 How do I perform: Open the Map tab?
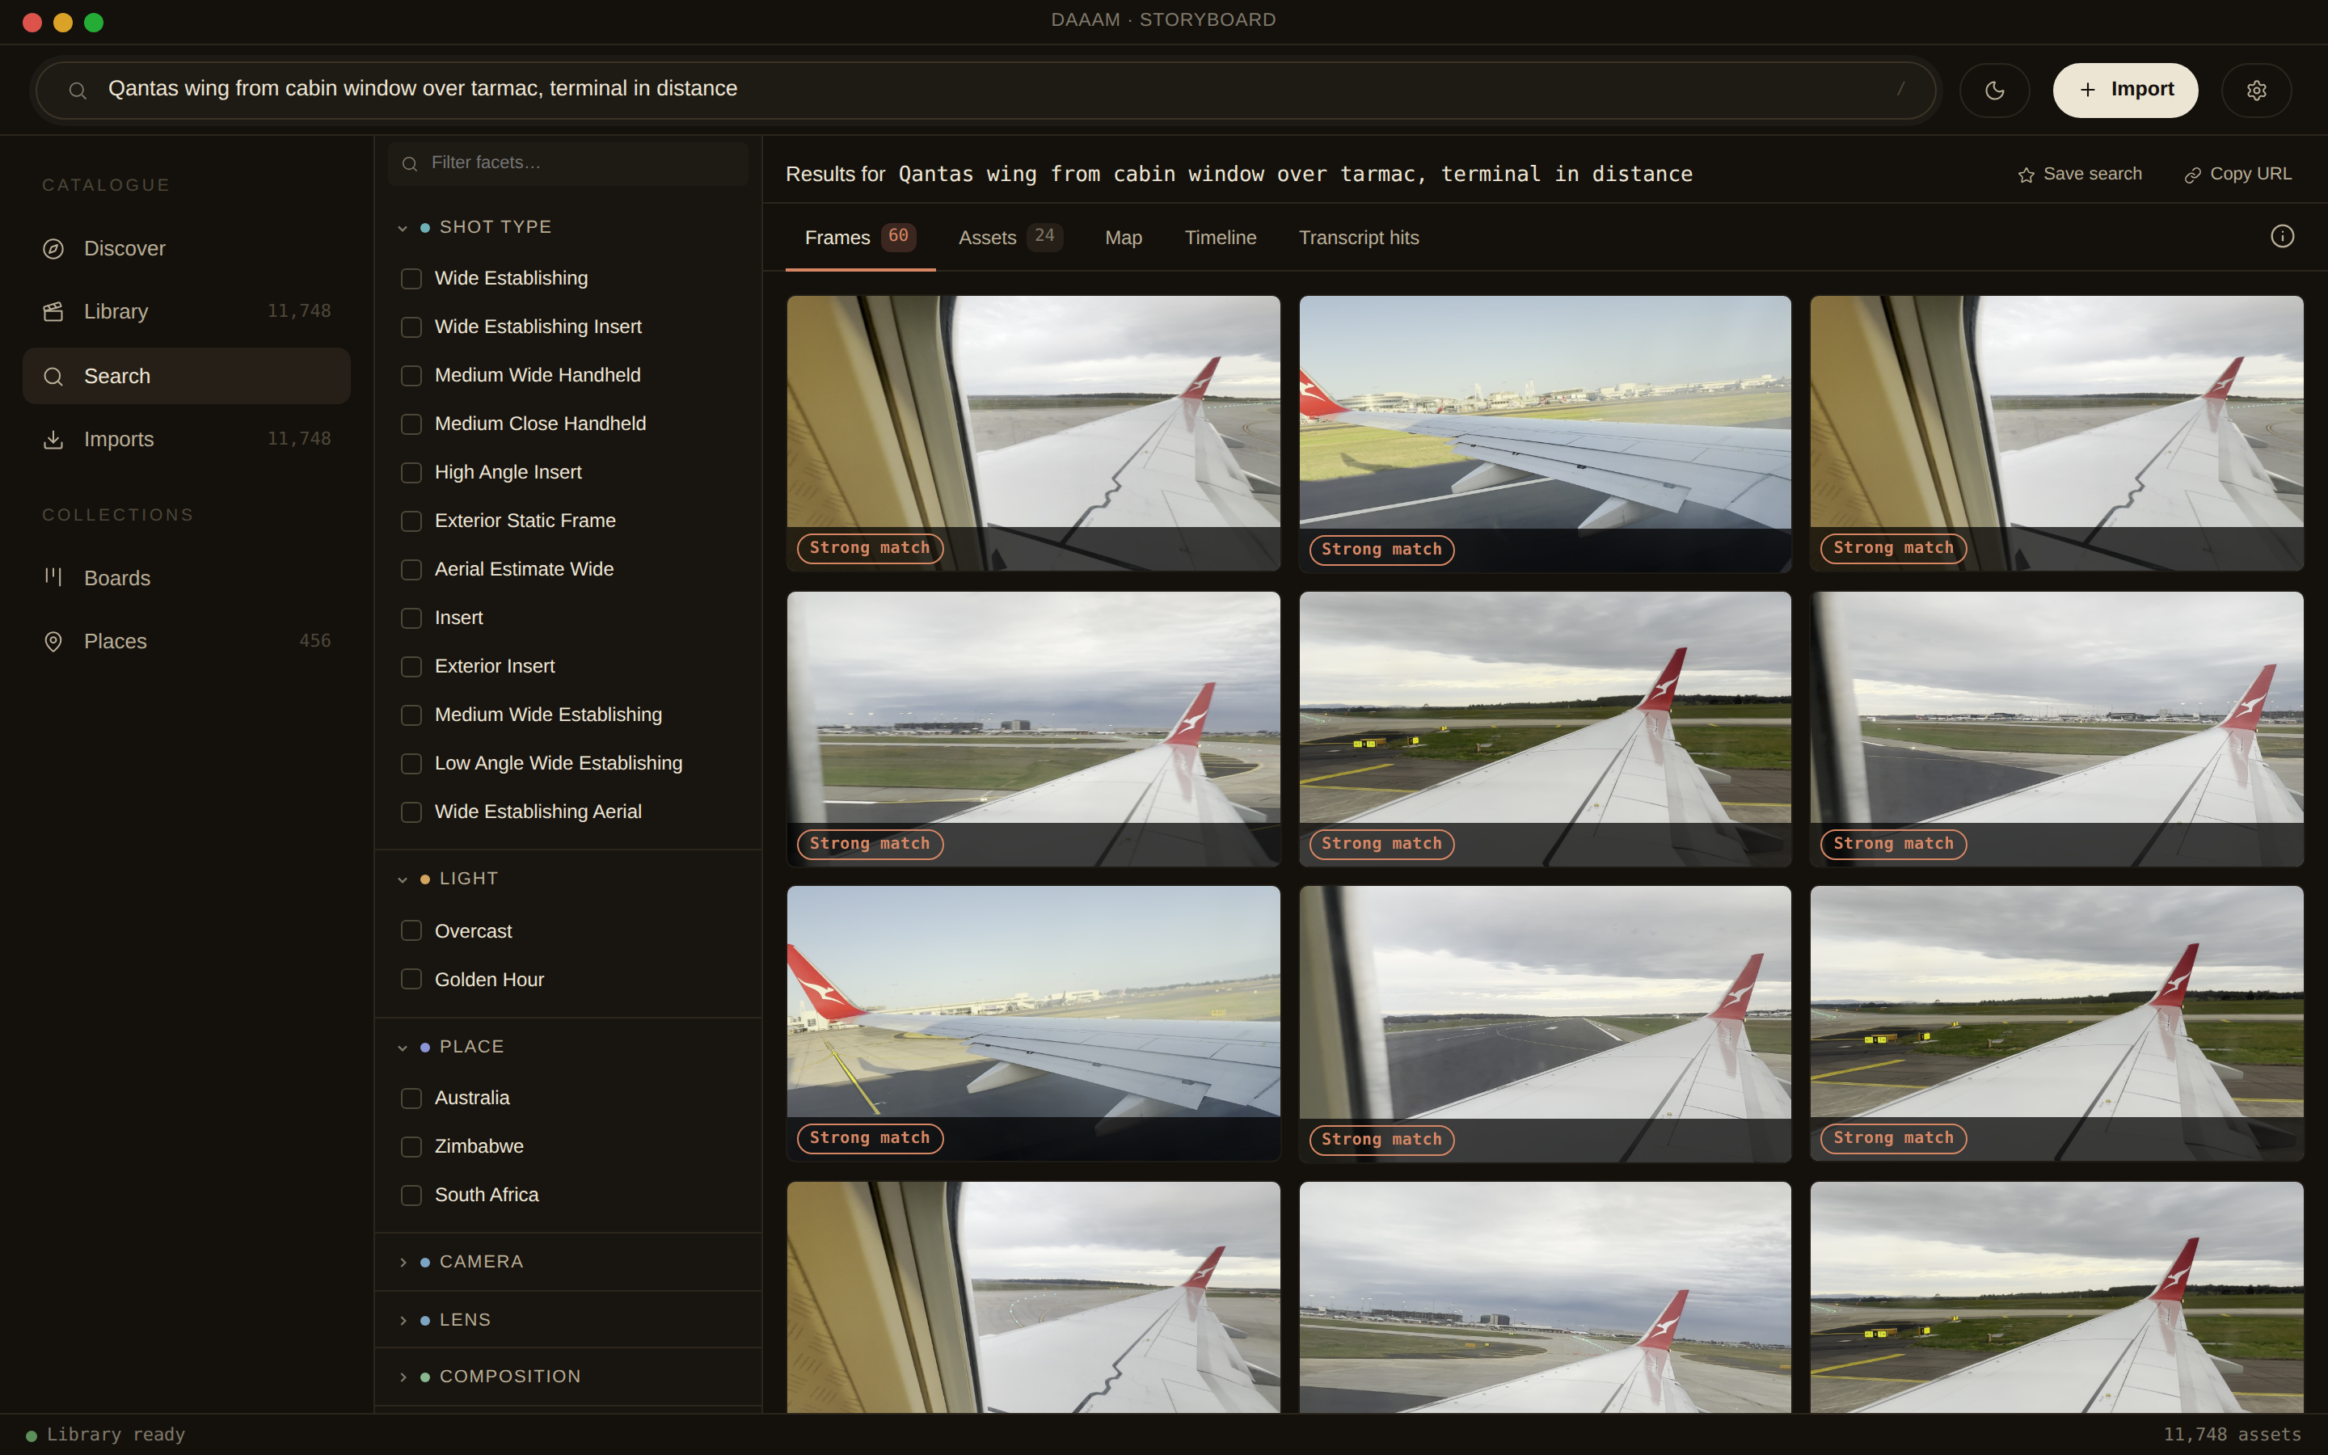(x=1123, y=238)
